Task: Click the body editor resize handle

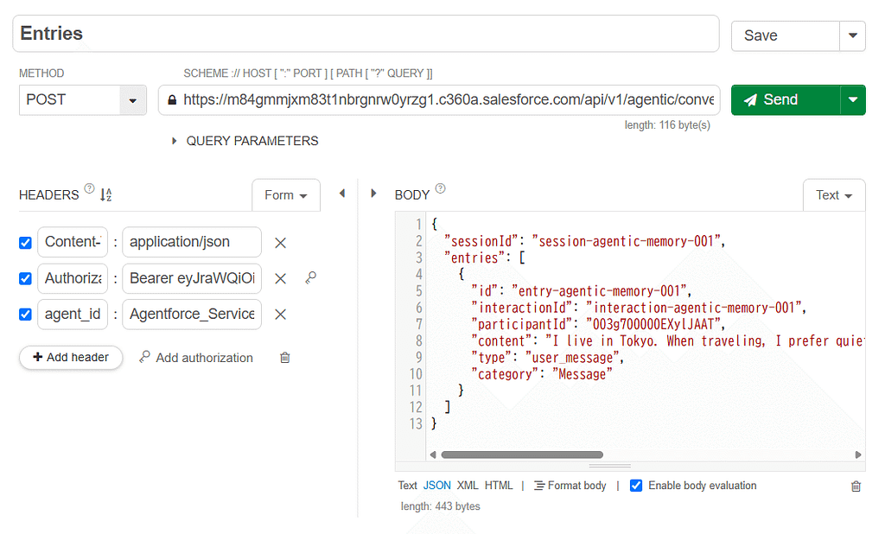Action: pyautogui.click(x=609, y=467)
